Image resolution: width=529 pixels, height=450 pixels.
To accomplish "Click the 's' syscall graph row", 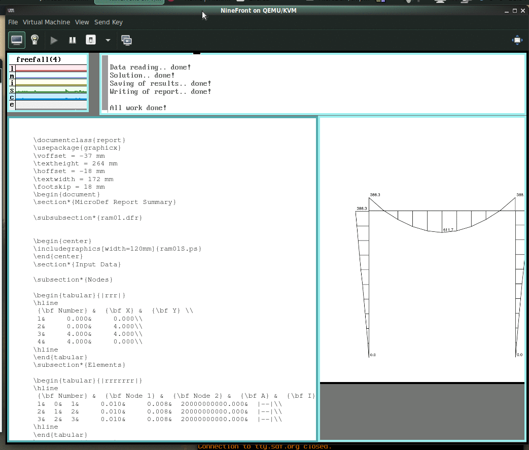I will click(51, 90).
